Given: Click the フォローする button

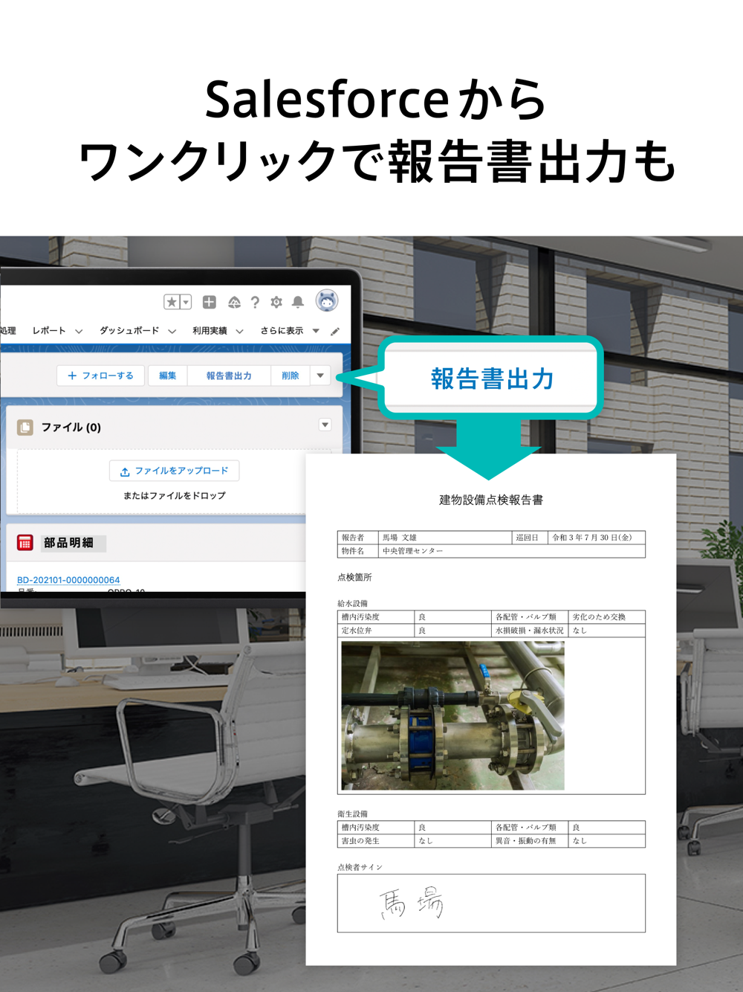Looking at the screenshot, I should click(101, 376).
